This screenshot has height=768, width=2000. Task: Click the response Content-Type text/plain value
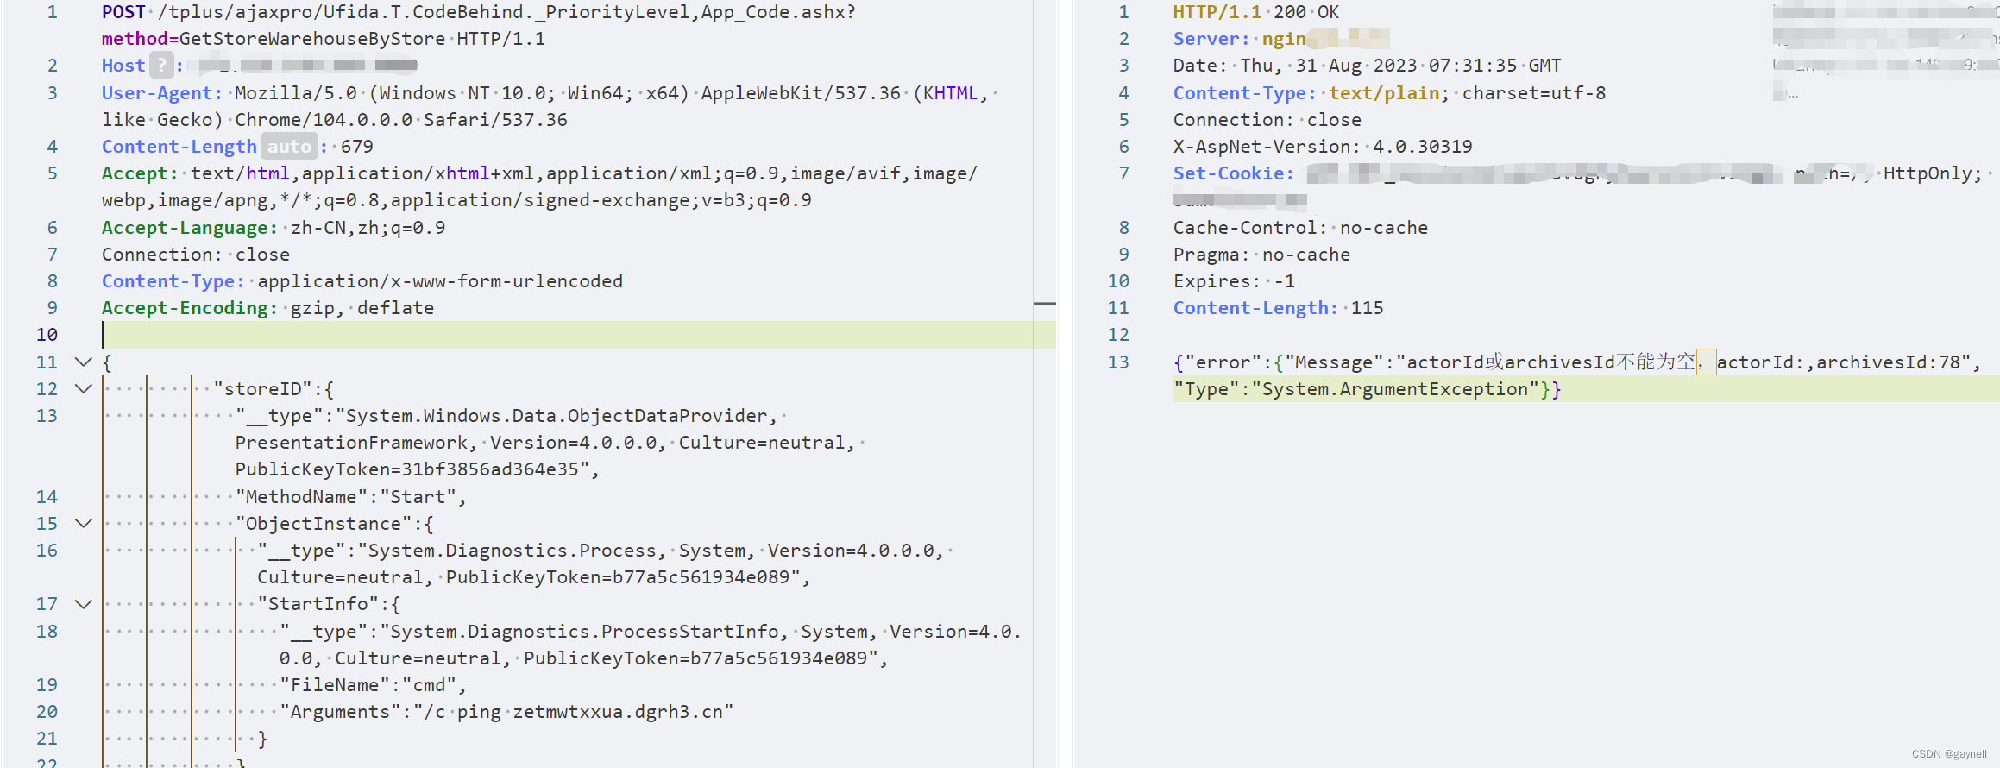[1385, 93]
